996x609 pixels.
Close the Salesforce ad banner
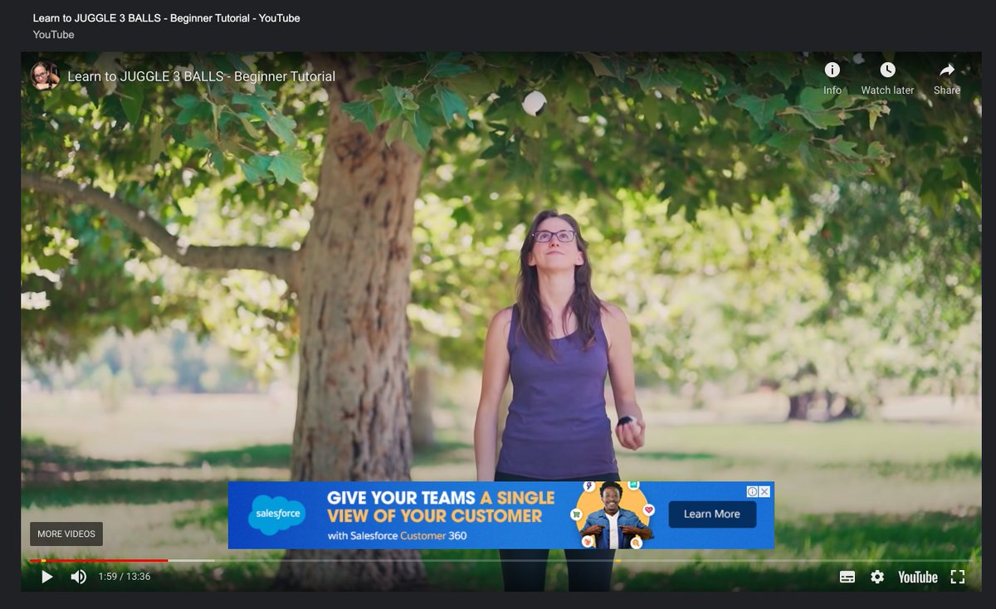pos(765,491)
